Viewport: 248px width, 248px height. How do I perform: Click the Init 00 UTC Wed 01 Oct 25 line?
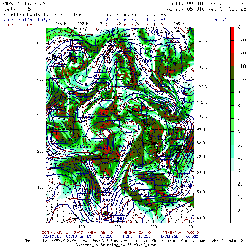pyautogui.click(x=208, y=4)
